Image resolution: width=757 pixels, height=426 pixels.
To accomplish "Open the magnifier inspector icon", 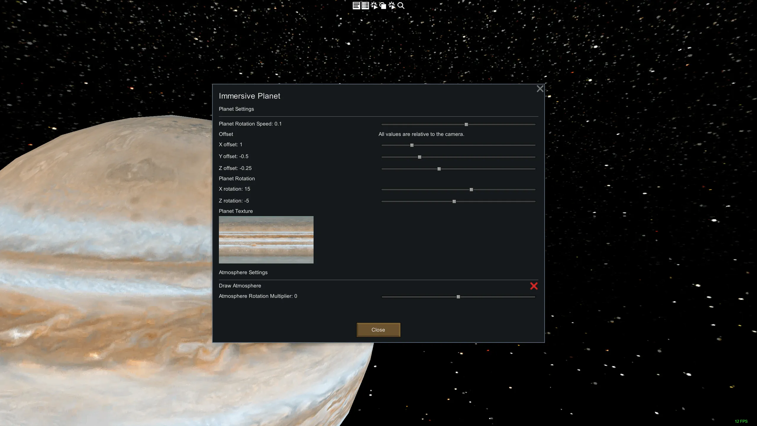I will [x=401, y=6].
